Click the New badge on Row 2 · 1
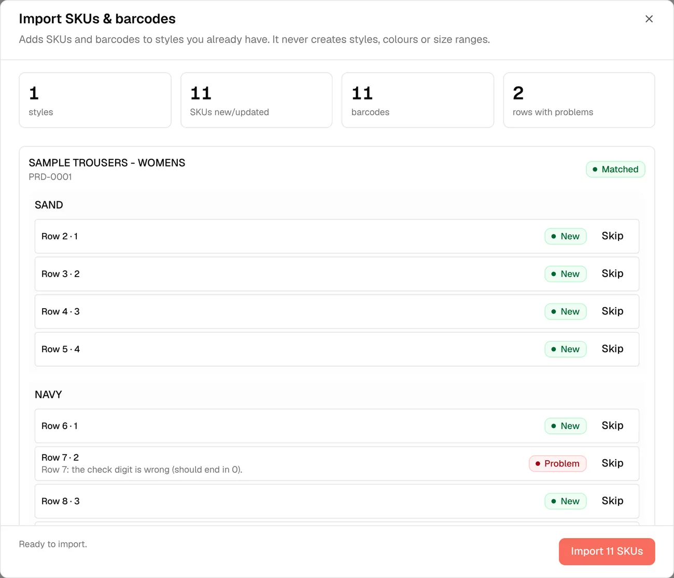This screenshot has width=674, height=578. (x=565, y=236)
